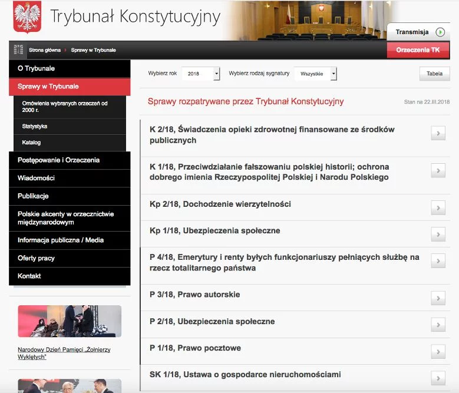Open arrow for P 1/18 Prawo pocztowe
The width and height of the screenshot is (459, 393).
438,351
